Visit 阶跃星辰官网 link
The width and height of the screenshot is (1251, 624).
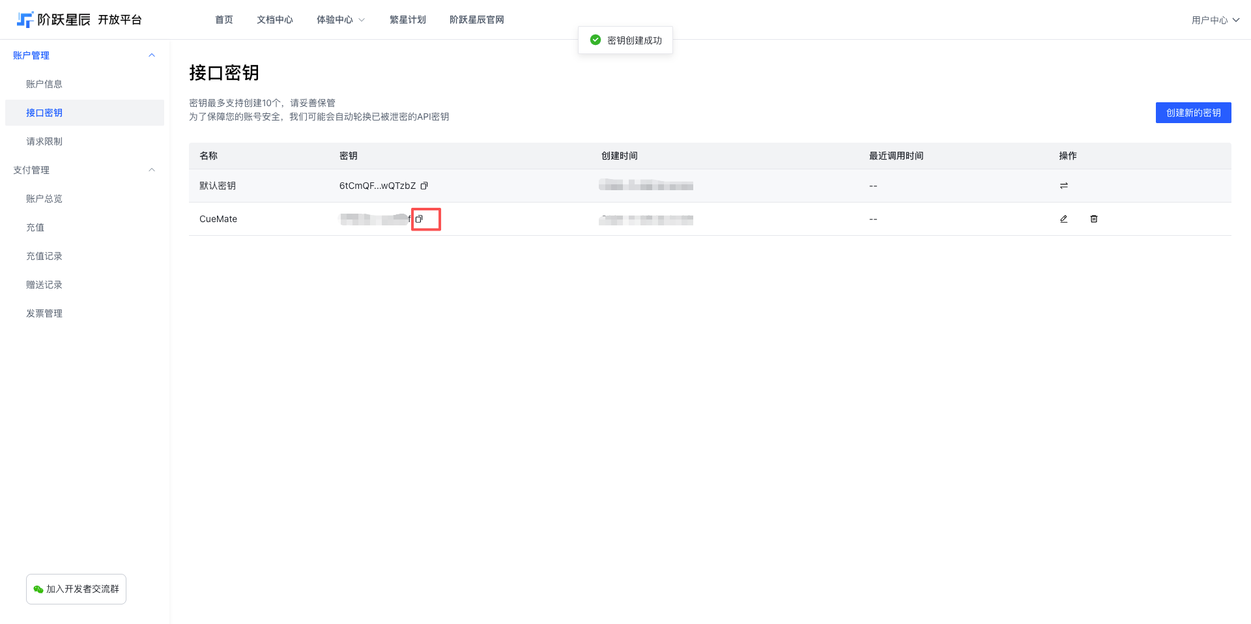click(x=476, y=19)
